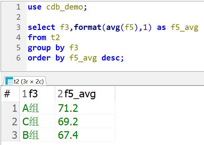
Task: Click line number 6 in the editor gutter
Action: coord(18,58)
